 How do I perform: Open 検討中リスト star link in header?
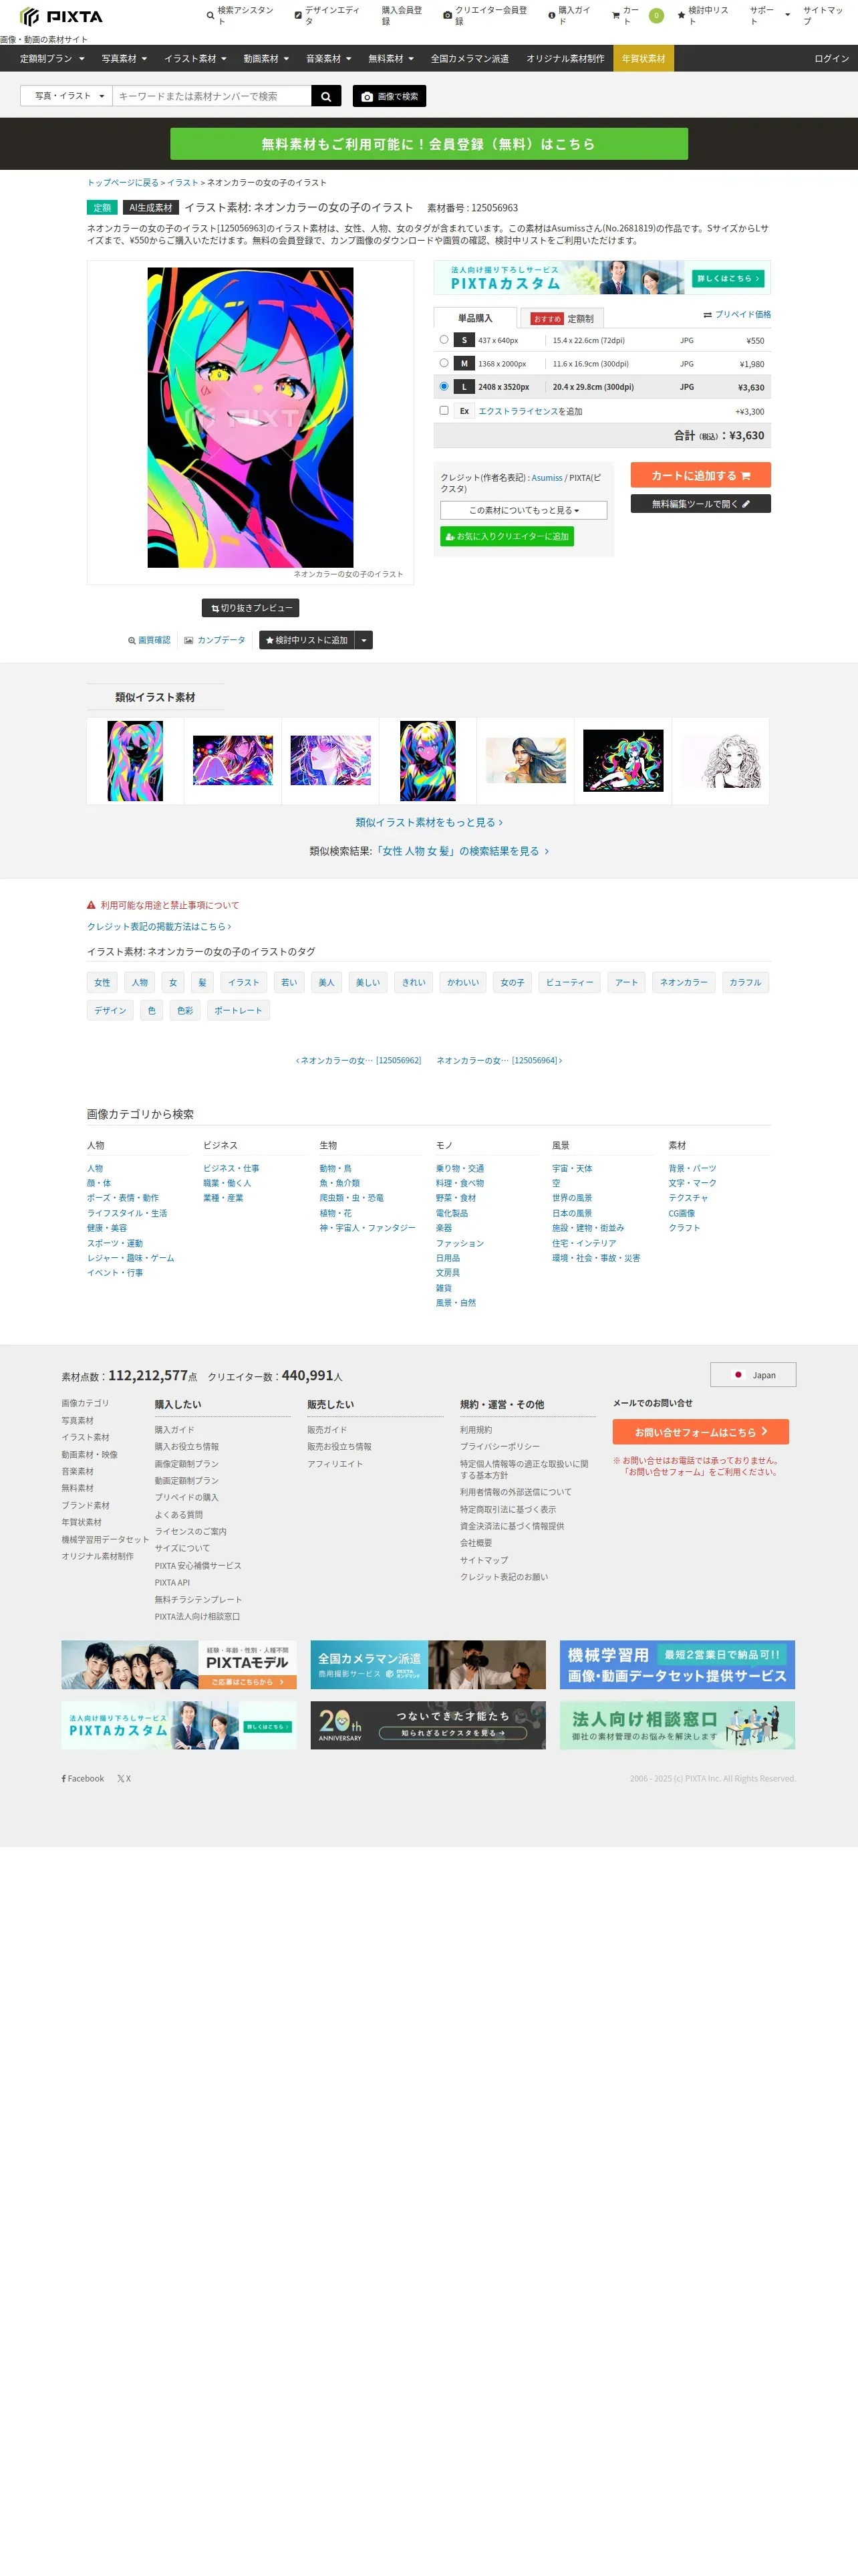coord(703,15)
